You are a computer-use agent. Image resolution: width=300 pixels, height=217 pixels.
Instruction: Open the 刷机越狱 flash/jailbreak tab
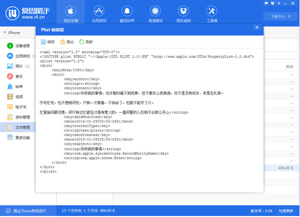(x=183, y=14)
